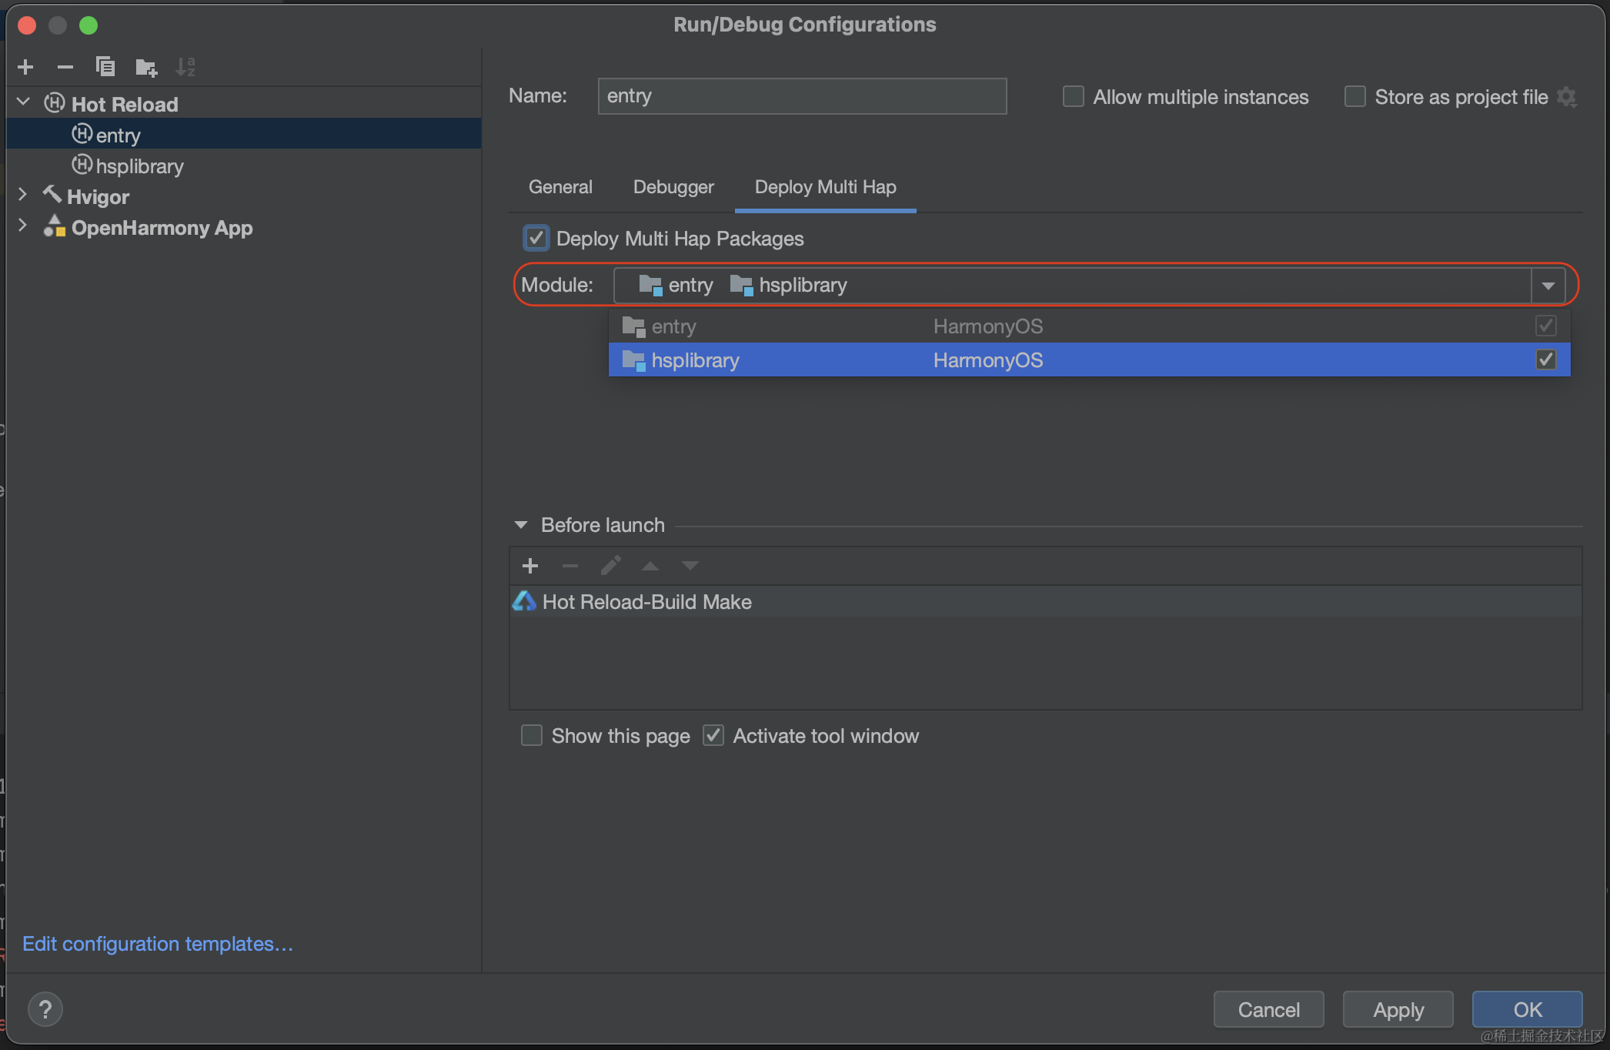Screen dimensions: 1610x1050
Task: Enable Allow multiple instances checkbox
Action: [1074, 97]
